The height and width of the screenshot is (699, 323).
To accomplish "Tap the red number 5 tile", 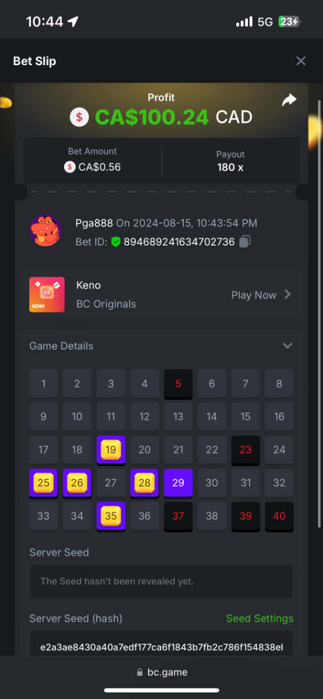I will (x=178, y=384).
